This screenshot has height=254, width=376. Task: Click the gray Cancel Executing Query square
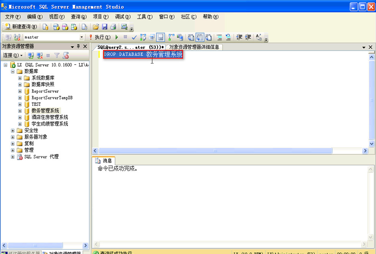(125, 37)
